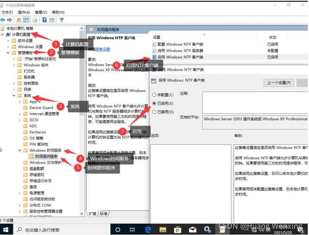The height and width of the screenshot is (235, 309).
Task: Expand the Windows 组件 tree node arrow
Action: tap(14, 65)
